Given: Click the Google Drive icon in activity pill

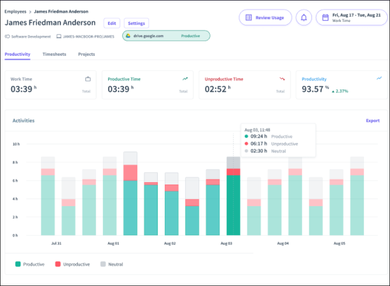Looking at the screenshot, I should point(128,36).
